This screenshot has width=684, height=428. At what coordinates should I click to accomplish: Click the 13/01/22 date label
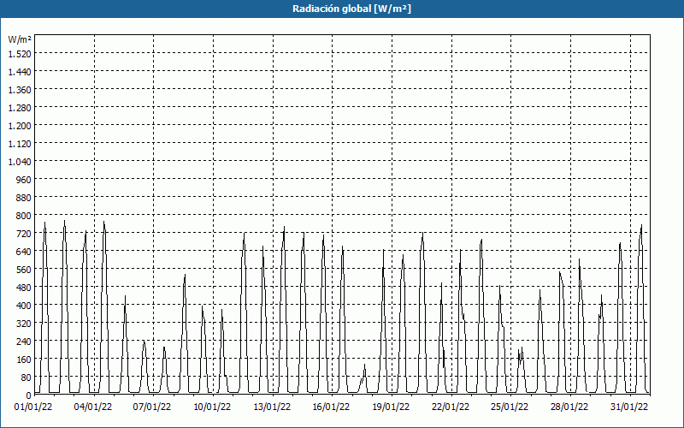(272, 407)
